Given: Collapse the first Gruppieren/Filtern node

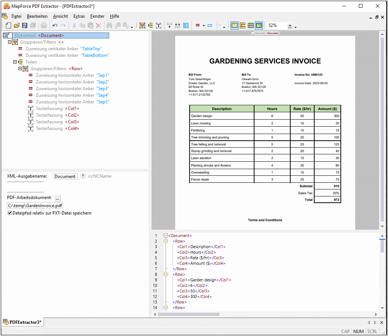Looking at the screenshot, I should coord(10,42).
